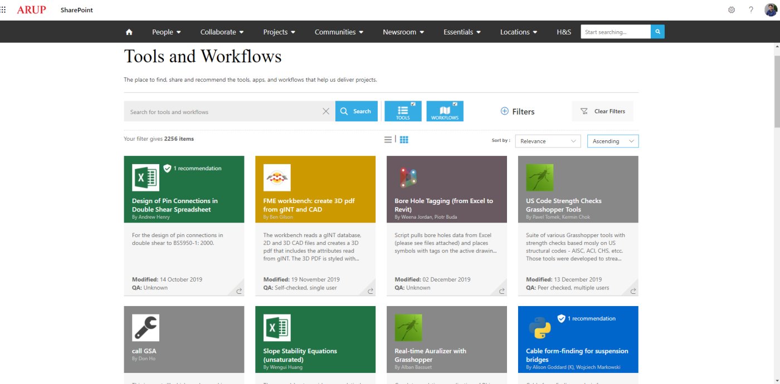Click 'By Weena Jordan, Piotr Buda' text
780x384 pixels.
tap(427, 217)
